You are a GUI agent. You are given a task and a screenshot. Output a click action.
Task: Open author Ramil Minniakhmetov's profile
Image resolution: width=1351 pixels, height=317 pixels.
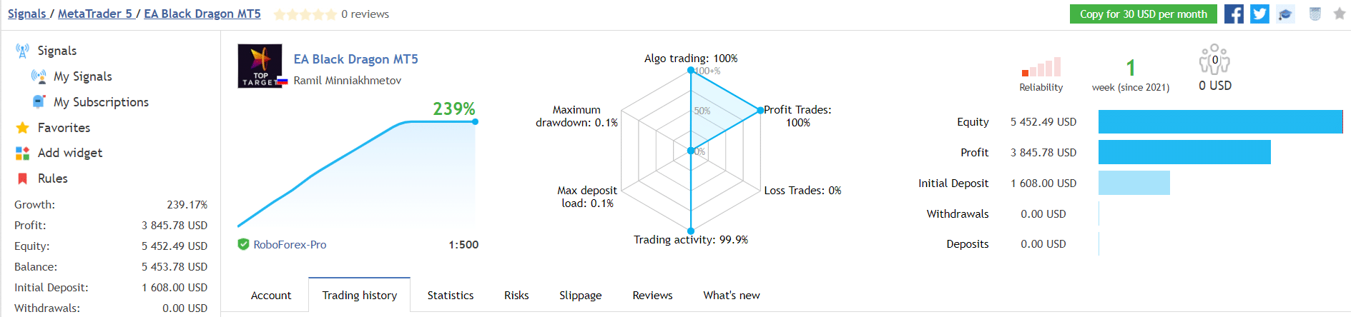347,81
